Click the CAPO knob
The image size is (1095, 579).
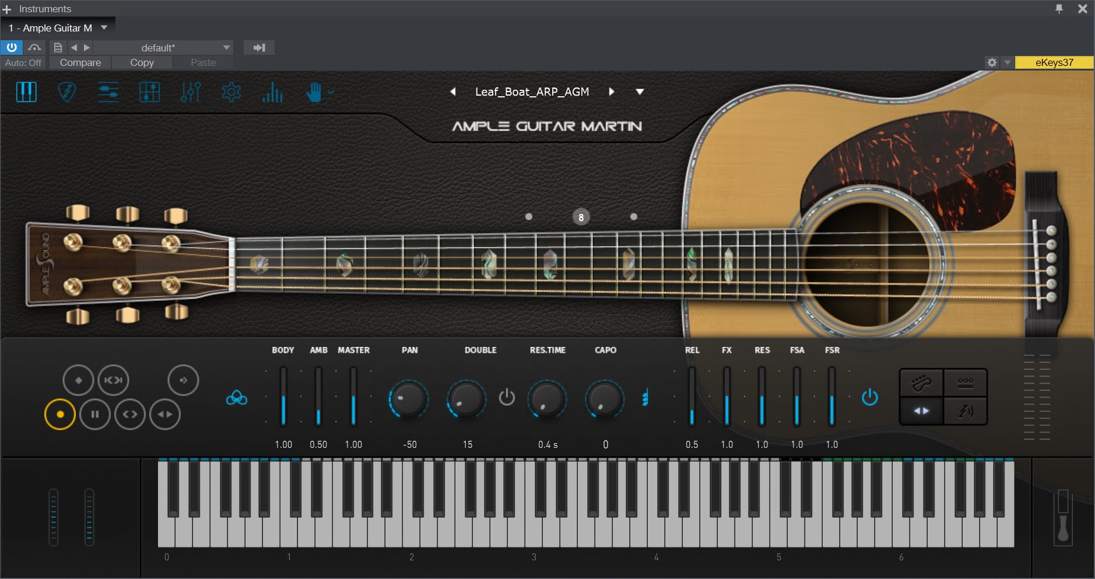[x=605, y=399]
